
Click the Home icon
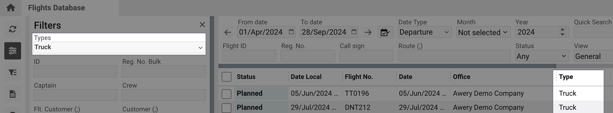[11, 8]
